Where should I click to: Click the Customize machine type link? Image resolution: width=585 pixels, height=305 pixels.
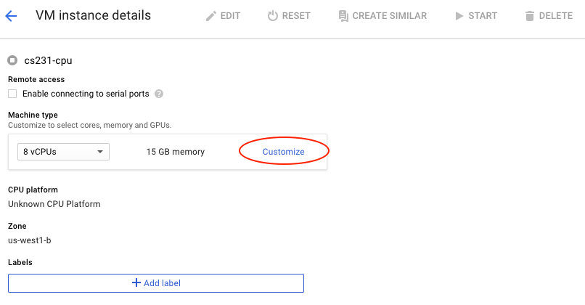pyautogui.click(x=284, y=152)
